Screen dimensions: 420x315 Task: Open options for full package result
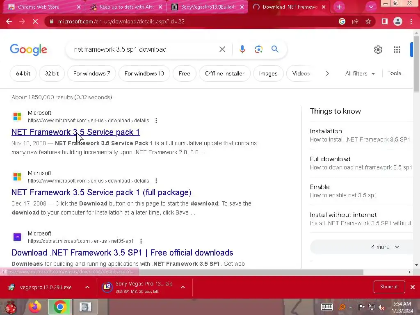coord(156,181)
